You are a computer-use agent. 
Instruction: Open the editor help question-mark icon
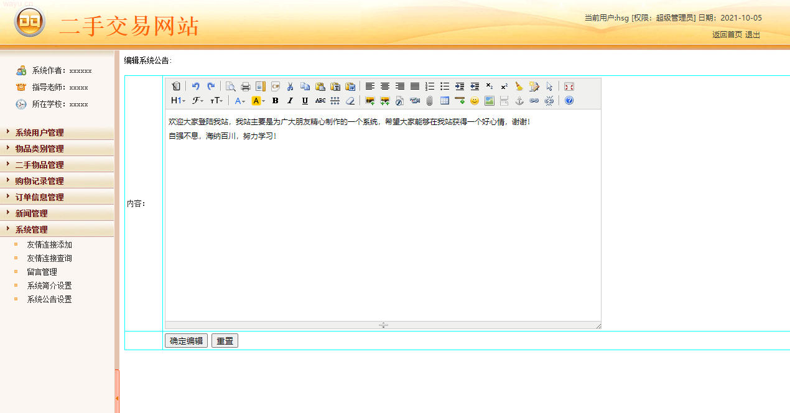click(x=569, y=101)
